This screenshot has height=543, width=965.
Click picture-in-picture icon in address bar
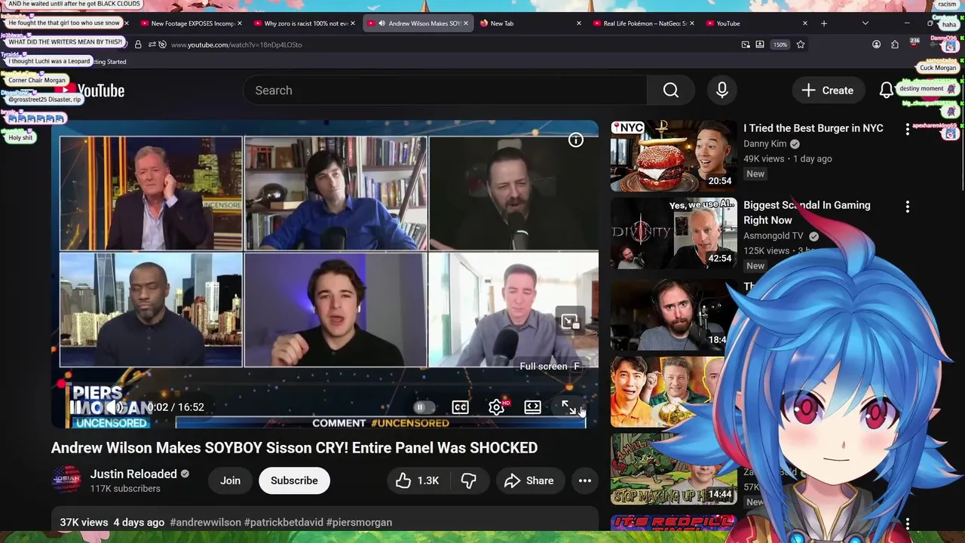tap(746, 44)
